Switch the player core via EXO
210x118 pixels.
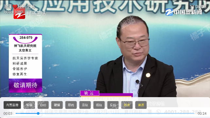coord(43,105)
